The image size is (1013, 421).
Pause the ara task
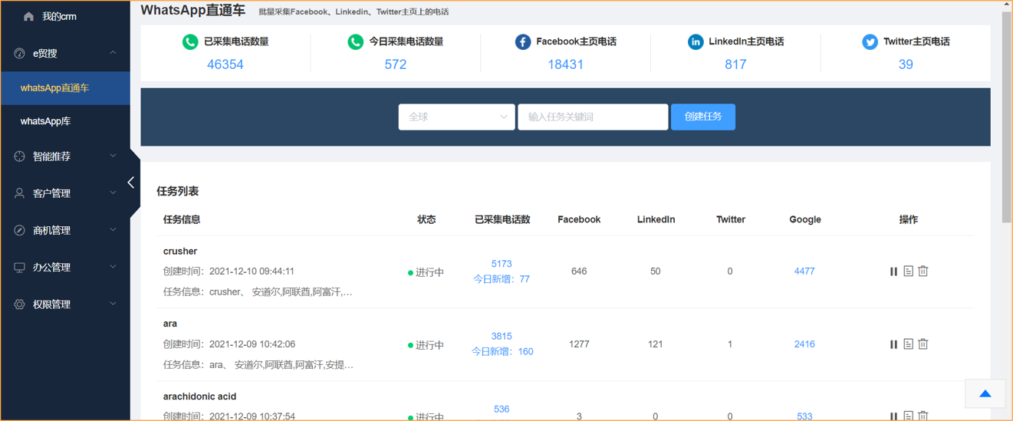(893, 344)
